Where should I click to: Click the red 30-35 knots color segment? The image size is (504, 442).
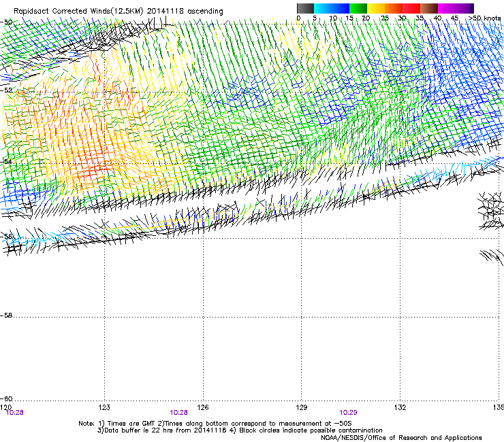click(411, 8)
